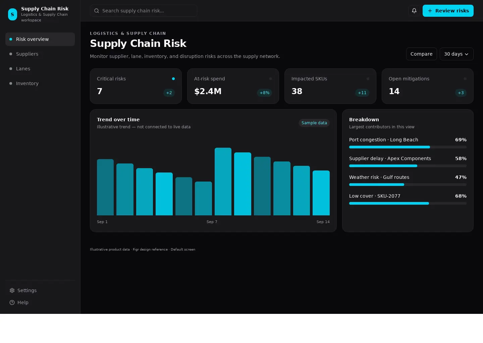Image resolution: width=483 pixels, height=343 pixels.
Task: Click the Help question mark icon
Action: click(12, 302)
